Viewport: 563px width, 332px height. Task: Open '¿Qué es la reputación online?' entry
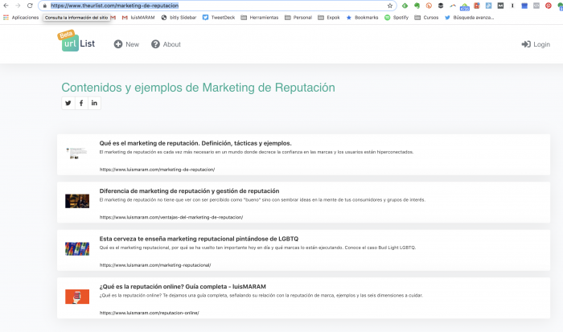(183, 286)
